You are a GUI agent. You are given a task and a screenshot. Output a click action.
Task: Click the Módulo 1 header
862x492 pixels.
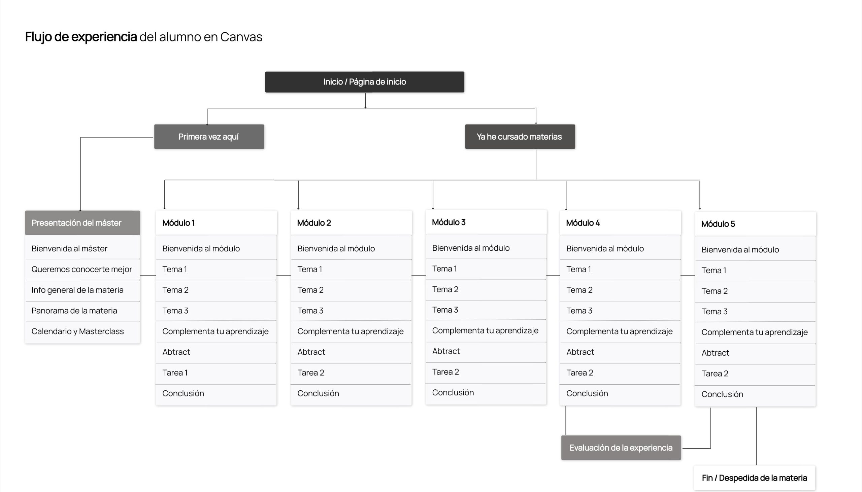[216, 223]
